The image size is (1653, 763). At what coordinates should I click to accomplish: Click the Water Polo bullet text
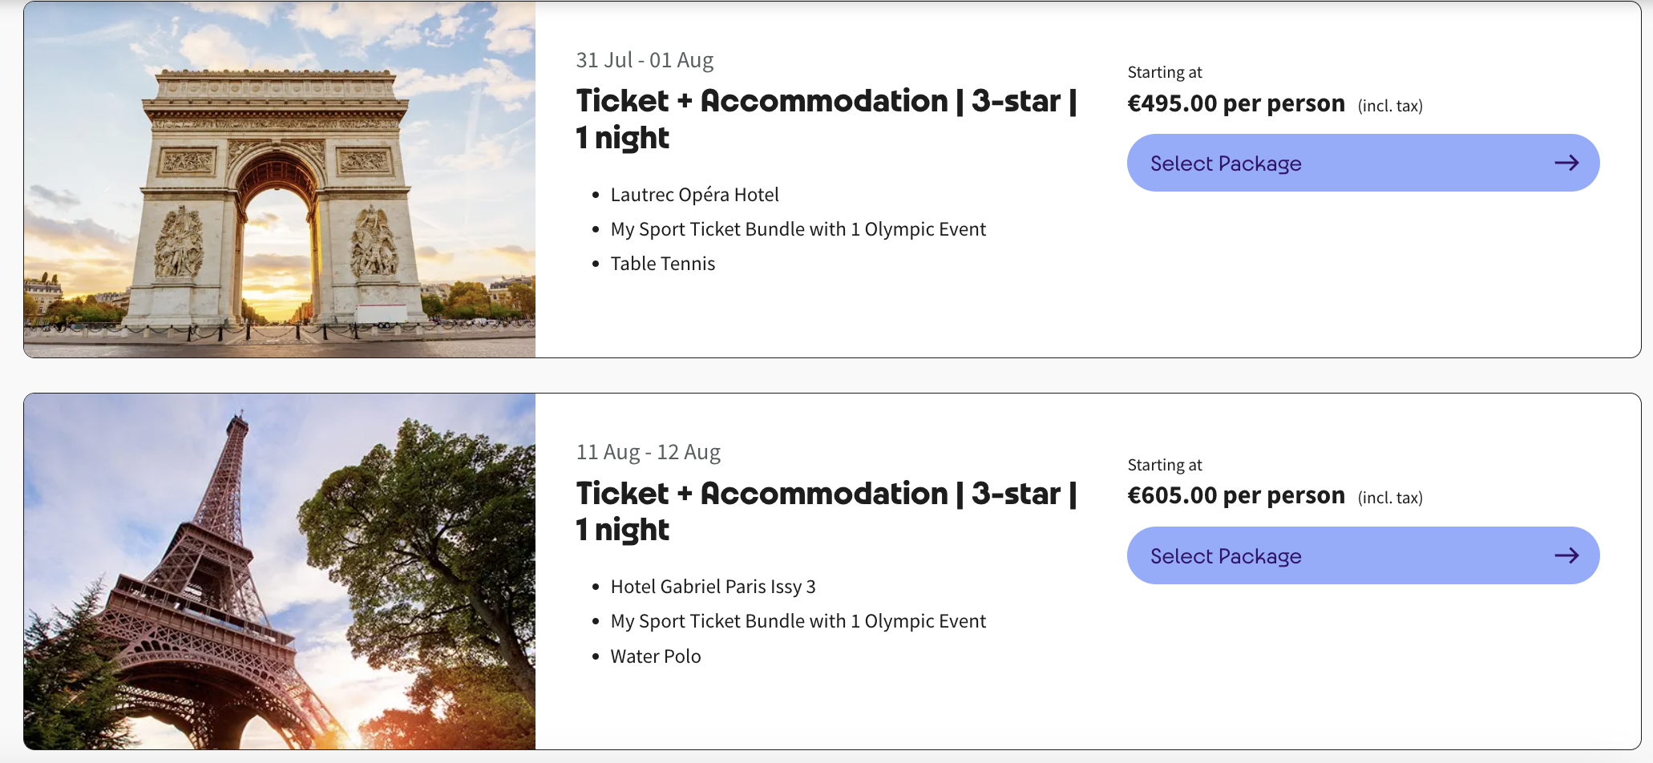(655, 656)
